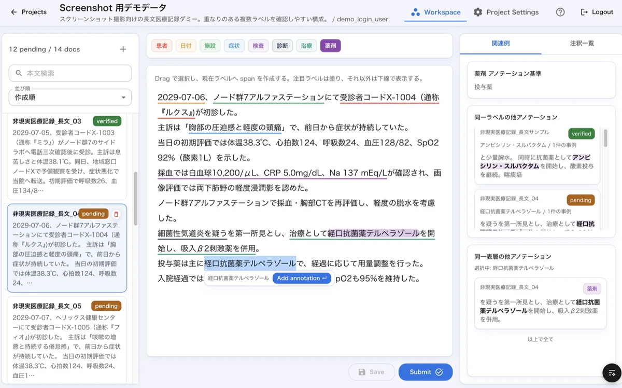Click the span 胸部の圧迫感と軽度の頭痛
This screenshot has width=622, height=388.
235,128
